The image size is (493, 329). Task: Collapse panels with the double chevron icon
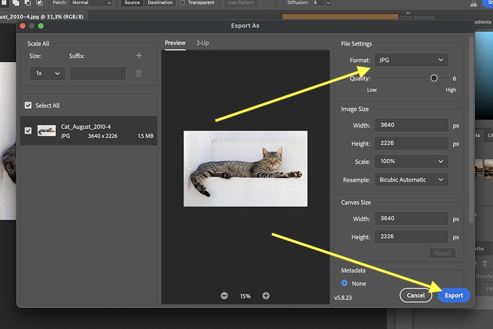click(x=408, y=13)
